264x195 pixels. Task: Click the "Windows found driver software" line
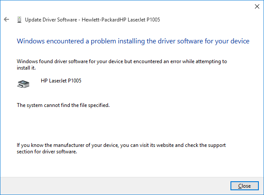click(x=121, y=61)
